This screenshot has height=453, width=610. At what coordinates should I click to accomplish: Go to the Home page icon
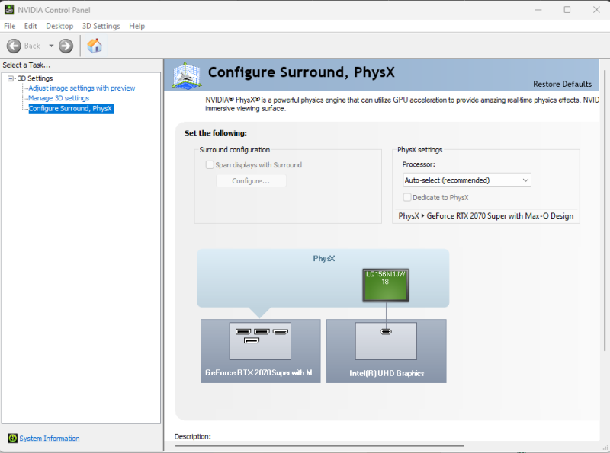(95, 46)
